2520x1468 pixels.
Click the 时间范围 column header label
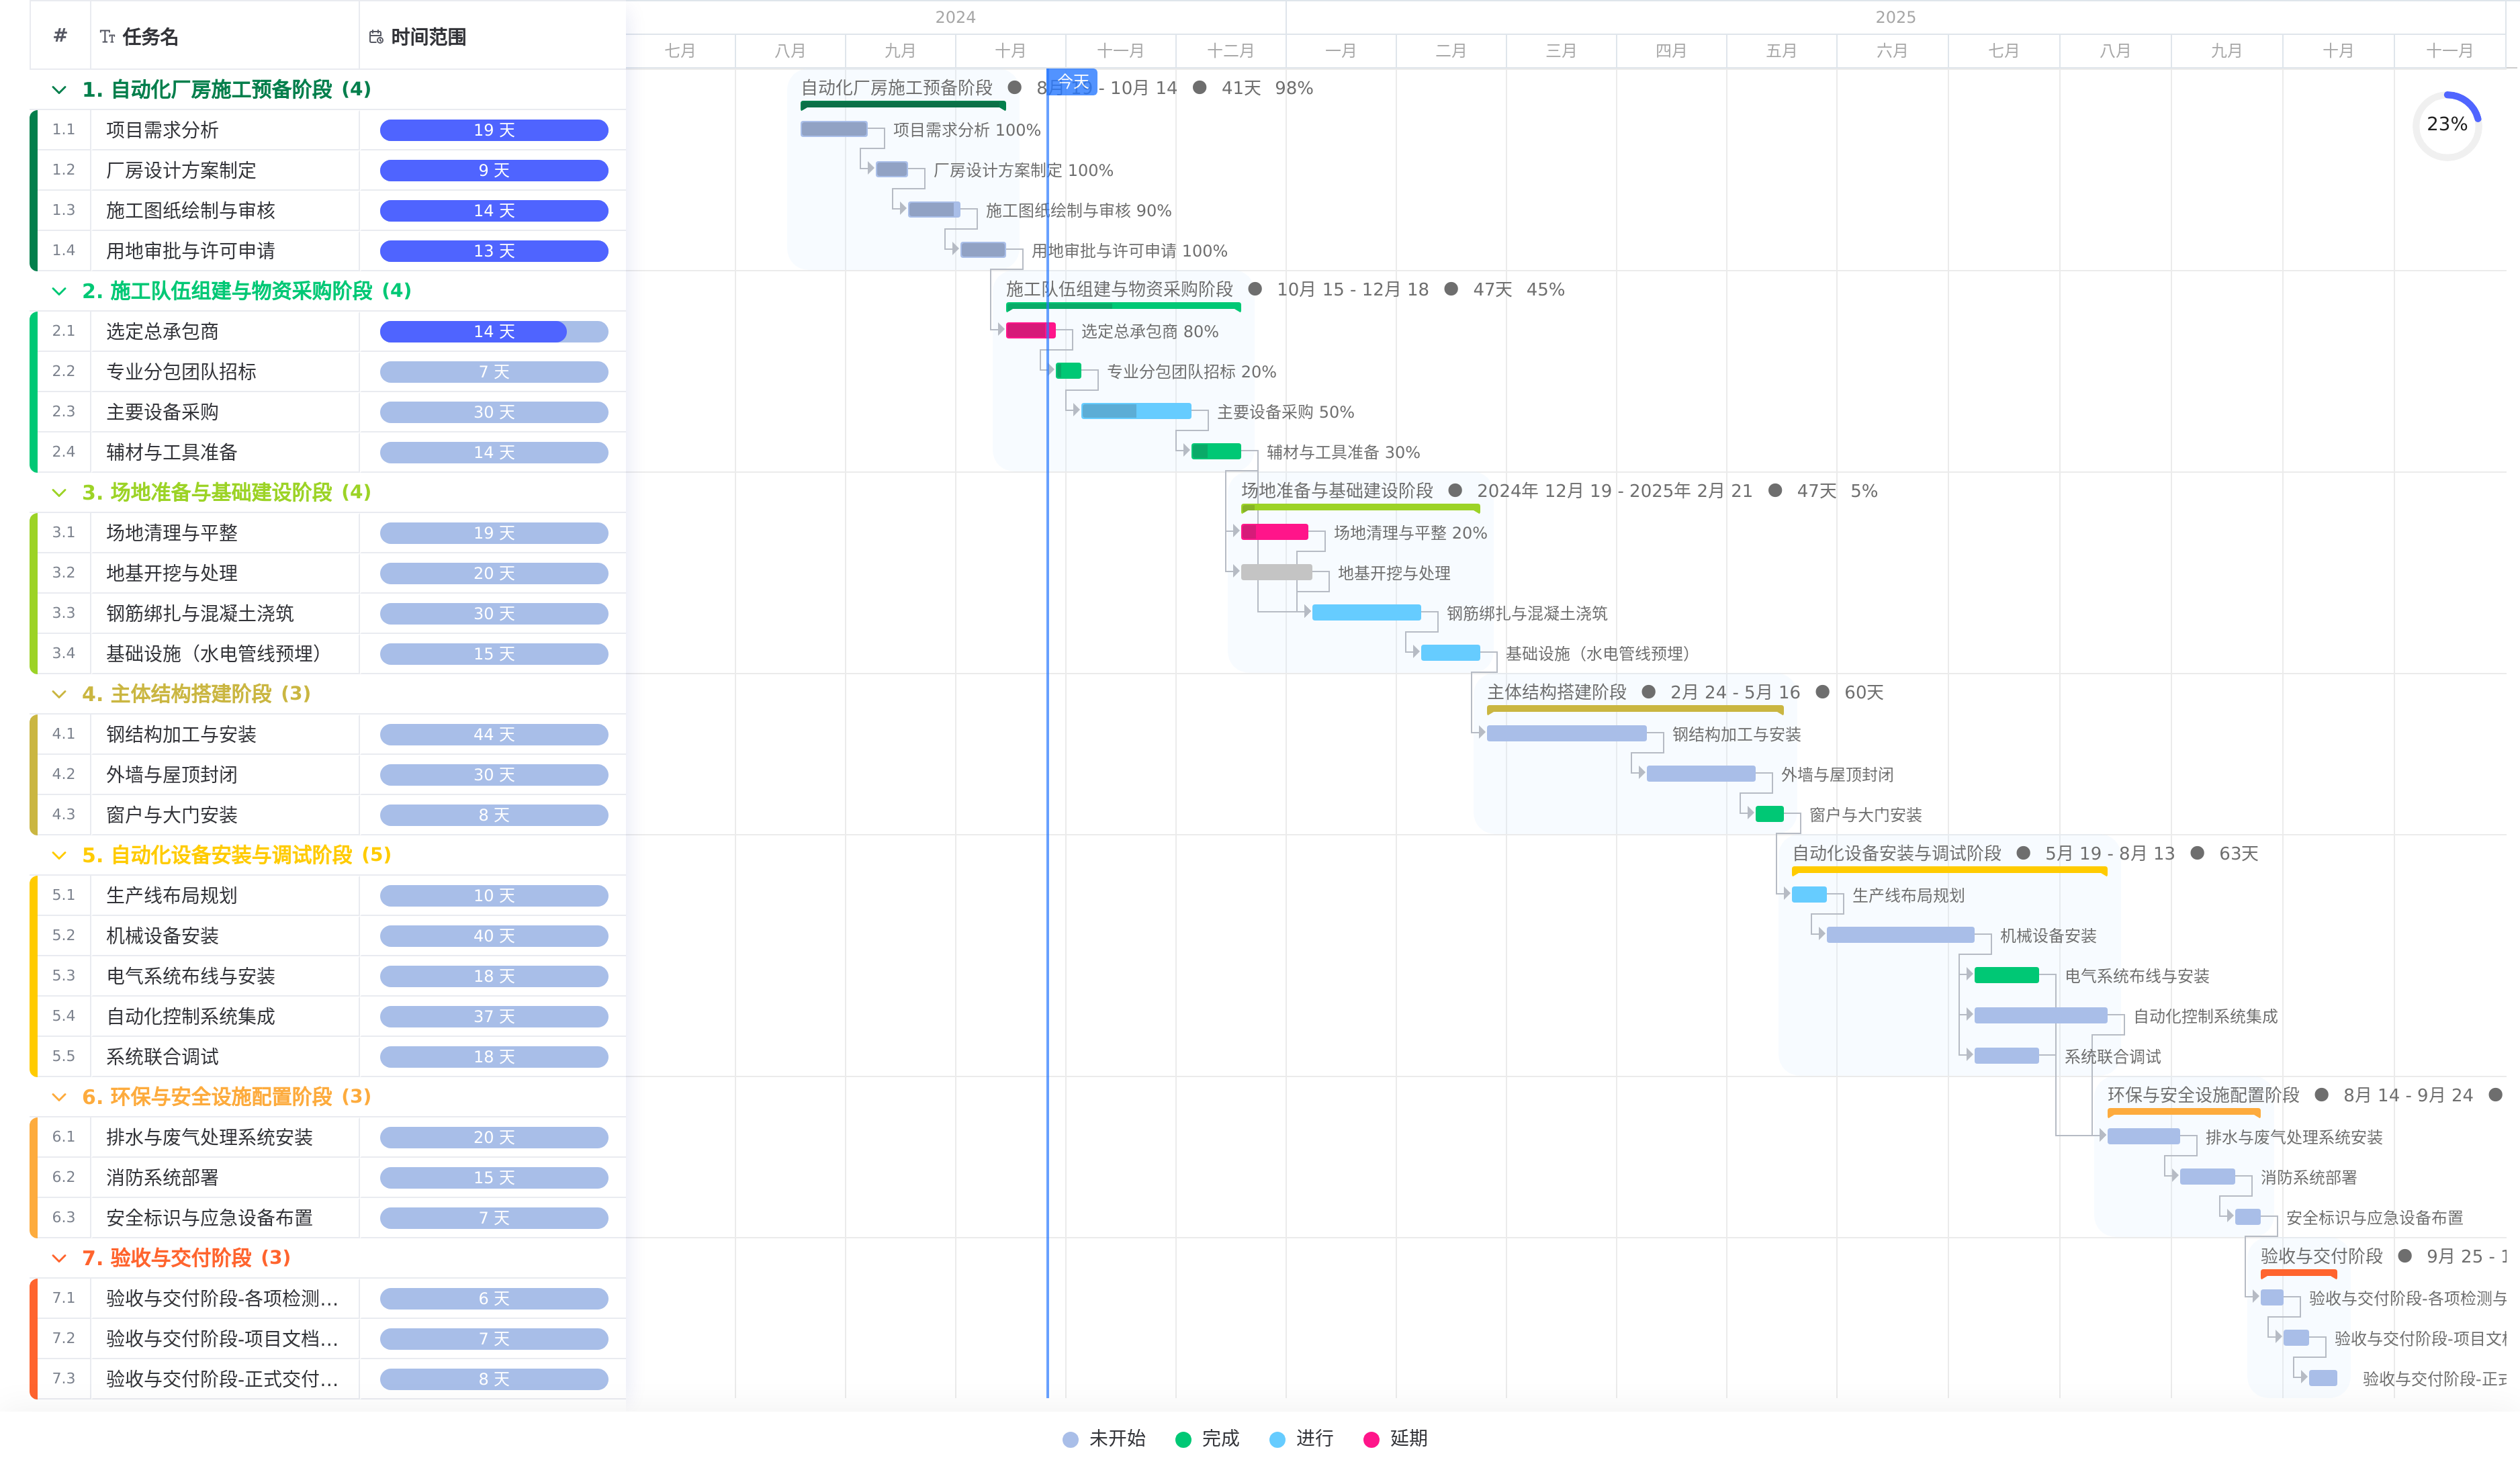coord(428,37)
